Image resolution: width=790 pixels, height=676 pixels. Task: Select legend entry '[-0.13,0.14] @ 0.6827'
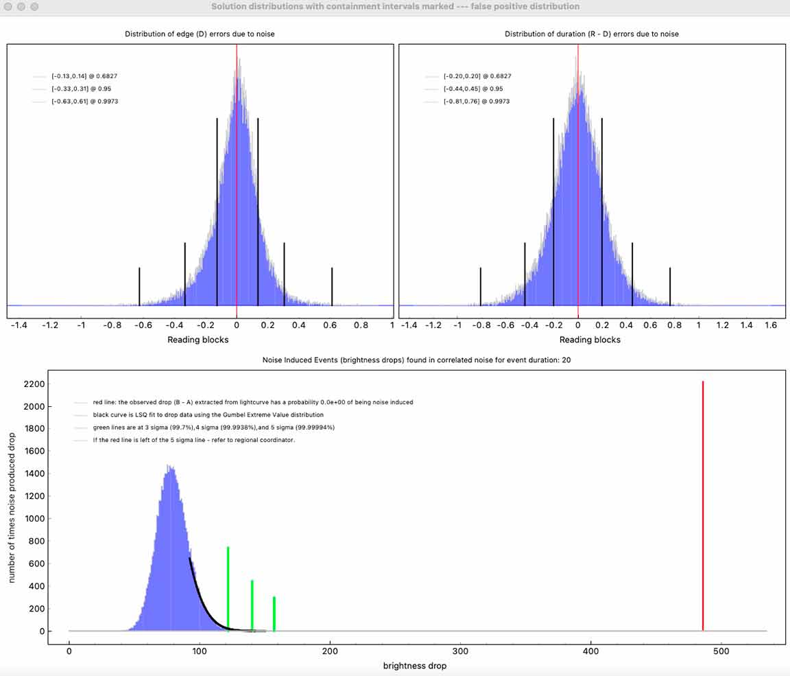coord(84,76)
